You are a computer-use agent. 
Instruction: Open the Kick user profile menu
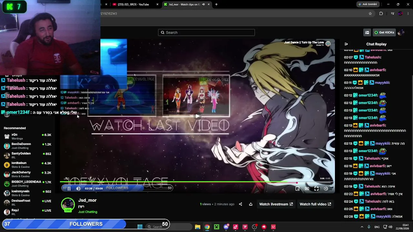pos(401,33)
